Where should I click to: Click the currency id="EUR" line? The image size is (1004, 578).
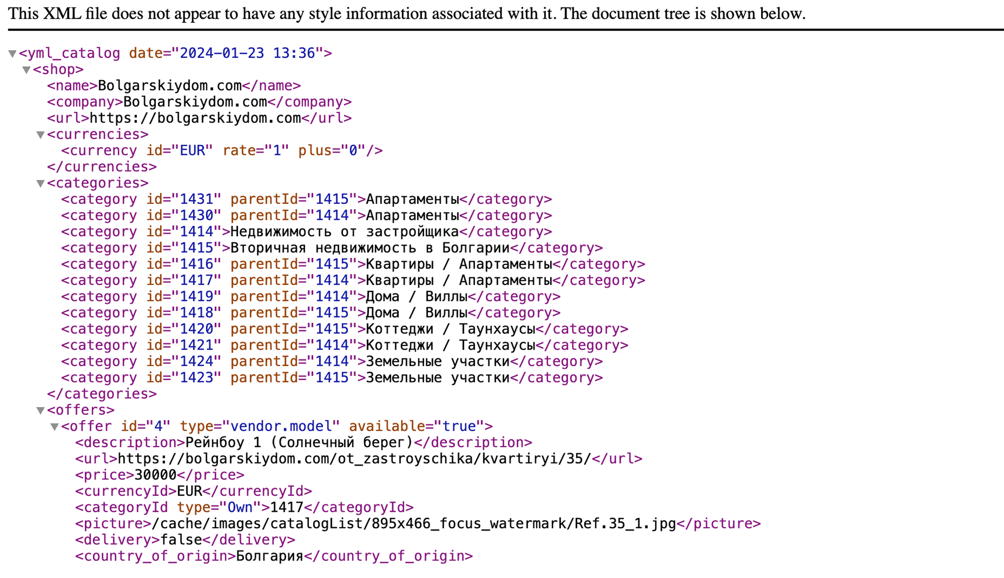[x=222, y=151]
